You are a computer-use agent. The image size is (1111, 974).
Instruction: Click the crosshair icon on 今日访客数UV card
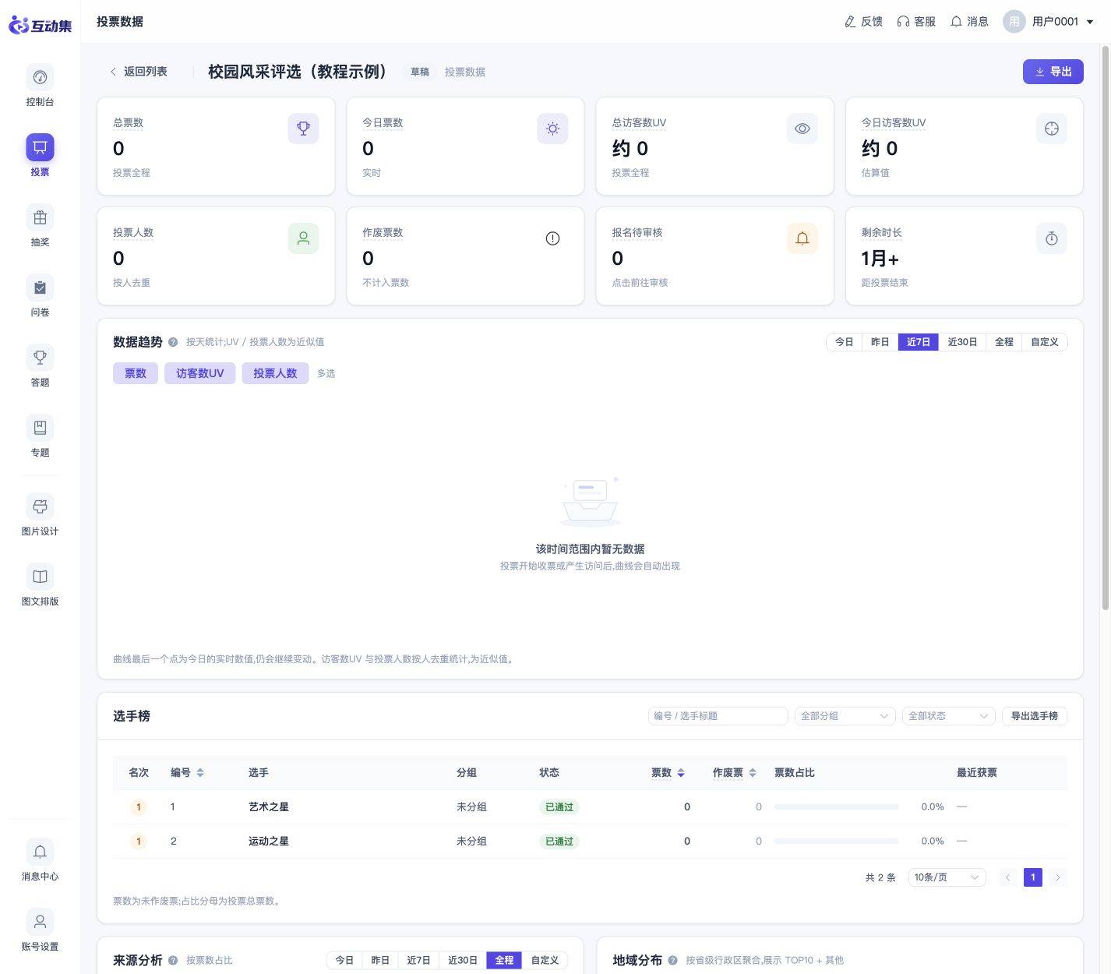coord(1052,129)
